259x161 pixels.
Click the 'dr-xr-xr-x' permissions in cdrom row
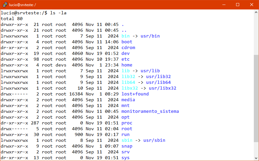(14, 48)
